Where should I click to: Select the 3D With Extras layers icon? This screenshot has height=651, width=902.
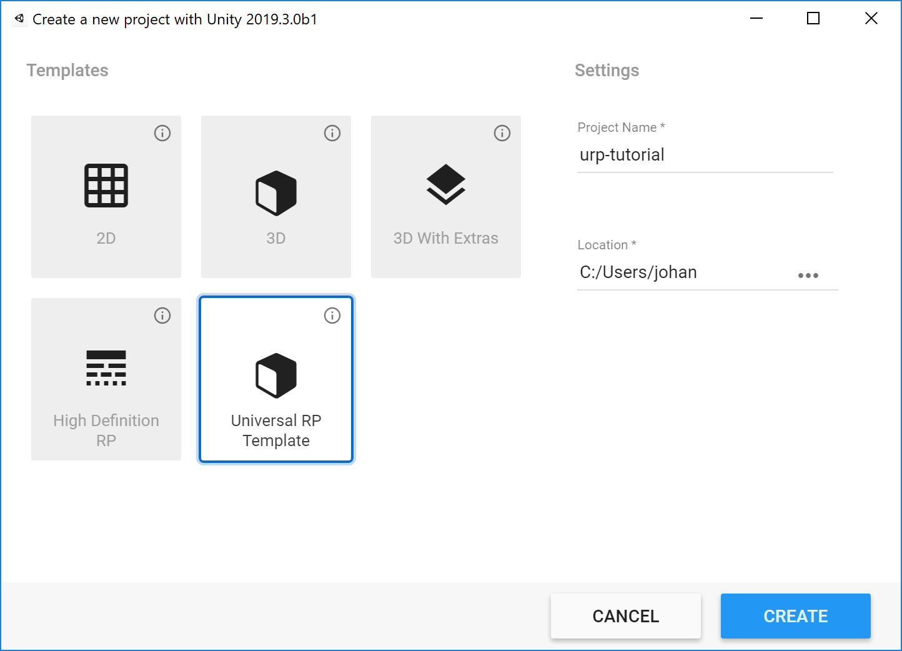pyautogui.click(x=446, y=184)
